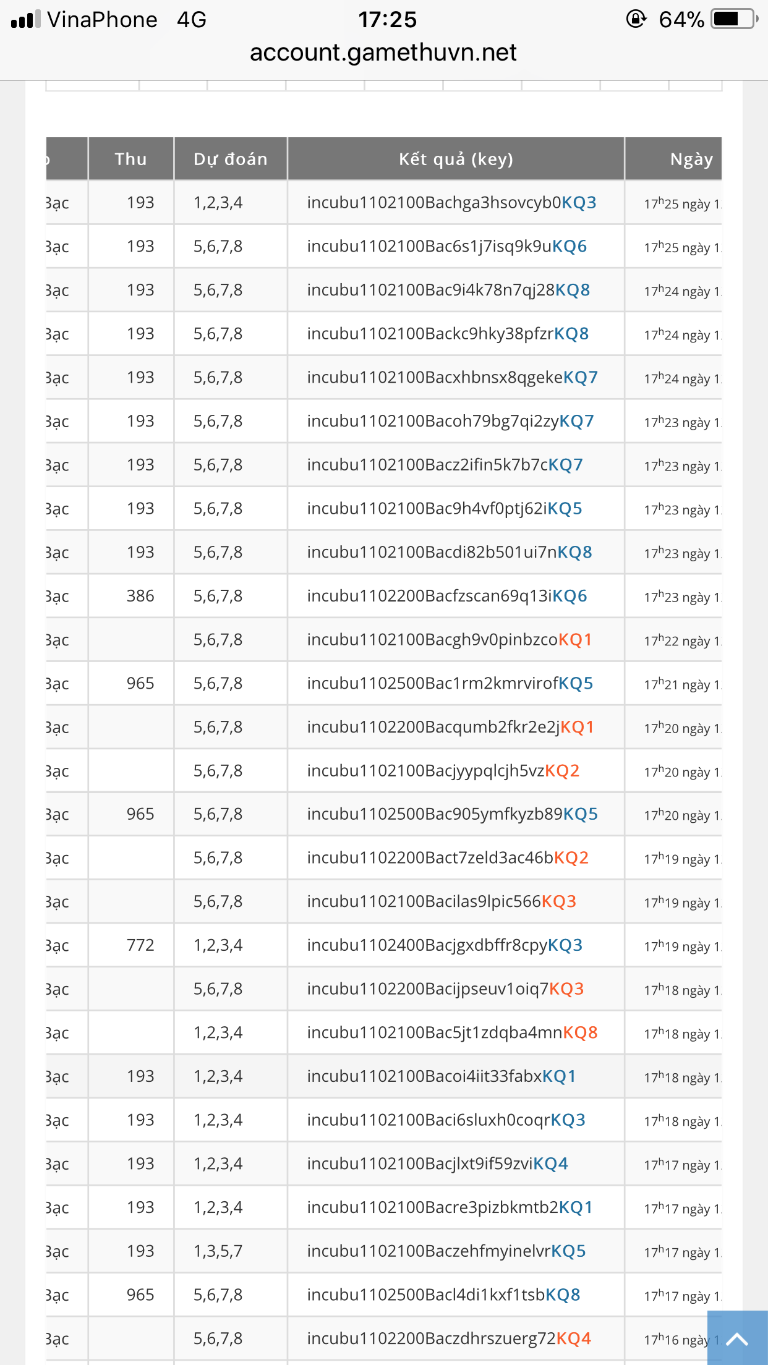Tap key incubu1102500Bacl4di1kxf1tsbKQ8
Image resolution: width=768 pixels, height=1365 pixels.
(x=443, y=1295)
